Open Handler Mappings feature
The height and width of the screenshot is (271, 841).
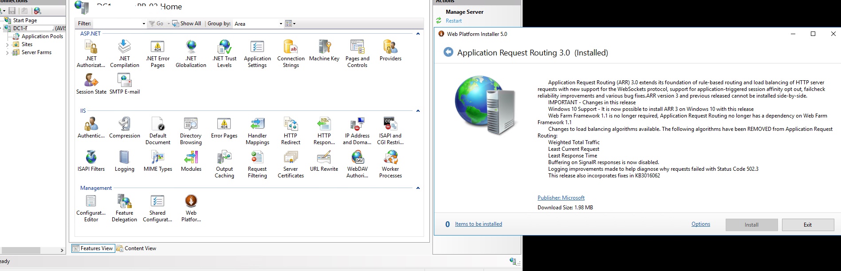click(x=257, y=131)
